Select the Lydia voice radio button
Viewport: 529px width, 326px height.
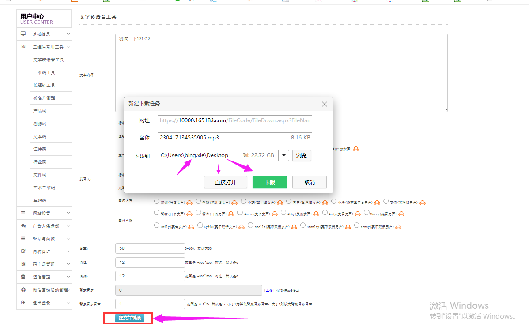(x=200, y=225)
